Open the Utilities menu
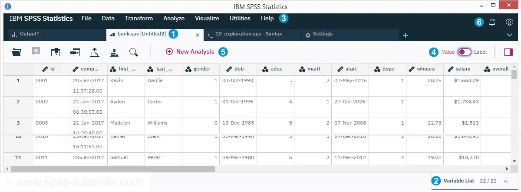The height and width of the screenshot is (192, 521). tap(240, 19)
